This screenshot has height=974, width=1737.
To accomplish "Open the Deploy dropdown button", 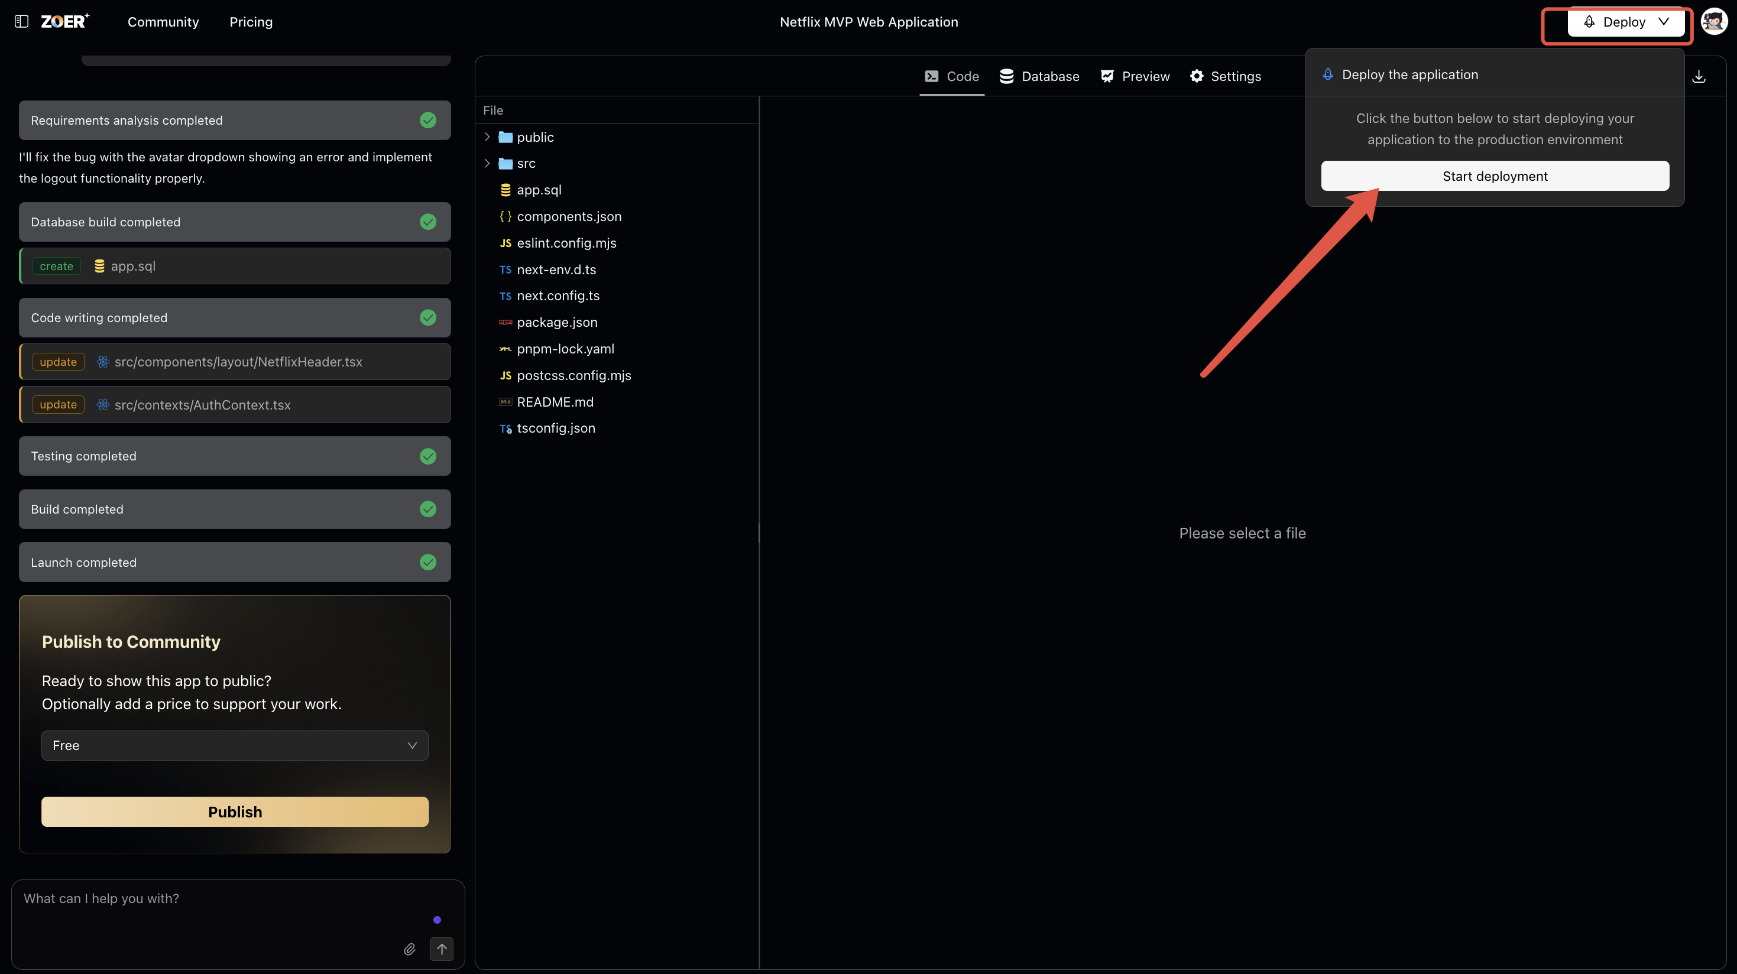I will pos(1626,21).
